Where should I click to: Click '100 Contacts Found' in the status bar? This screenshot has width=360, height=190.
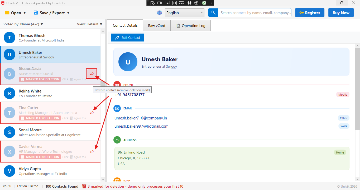(62, 186)
